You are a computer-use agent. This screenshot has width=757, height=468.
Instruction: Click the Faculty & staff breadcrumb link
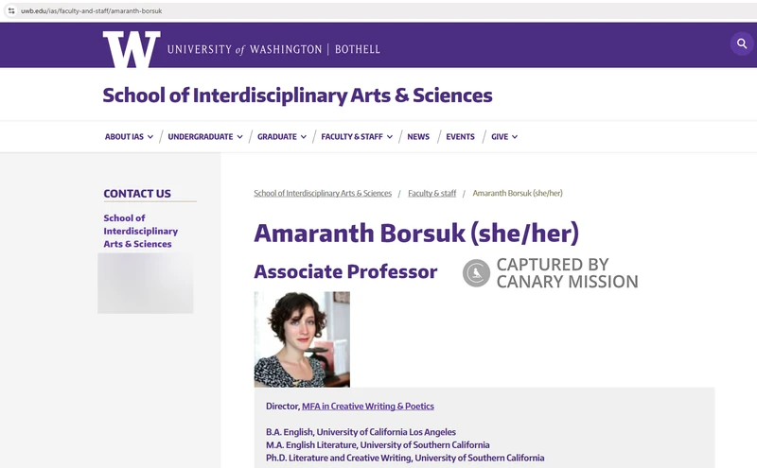click(x=432, y=193)
